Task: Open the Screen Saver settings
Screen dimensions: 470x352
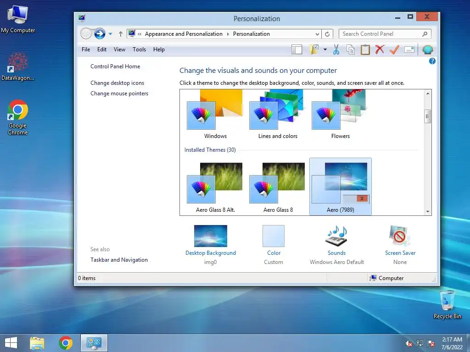Action: point(400,245)
